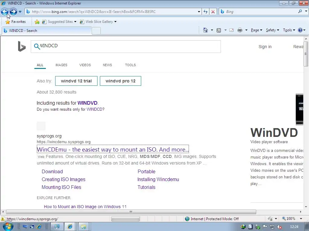Open the TOOLS search option

(x=130, y=65)
